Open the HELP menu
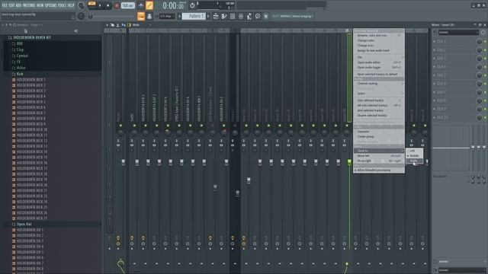 (71, 5)
